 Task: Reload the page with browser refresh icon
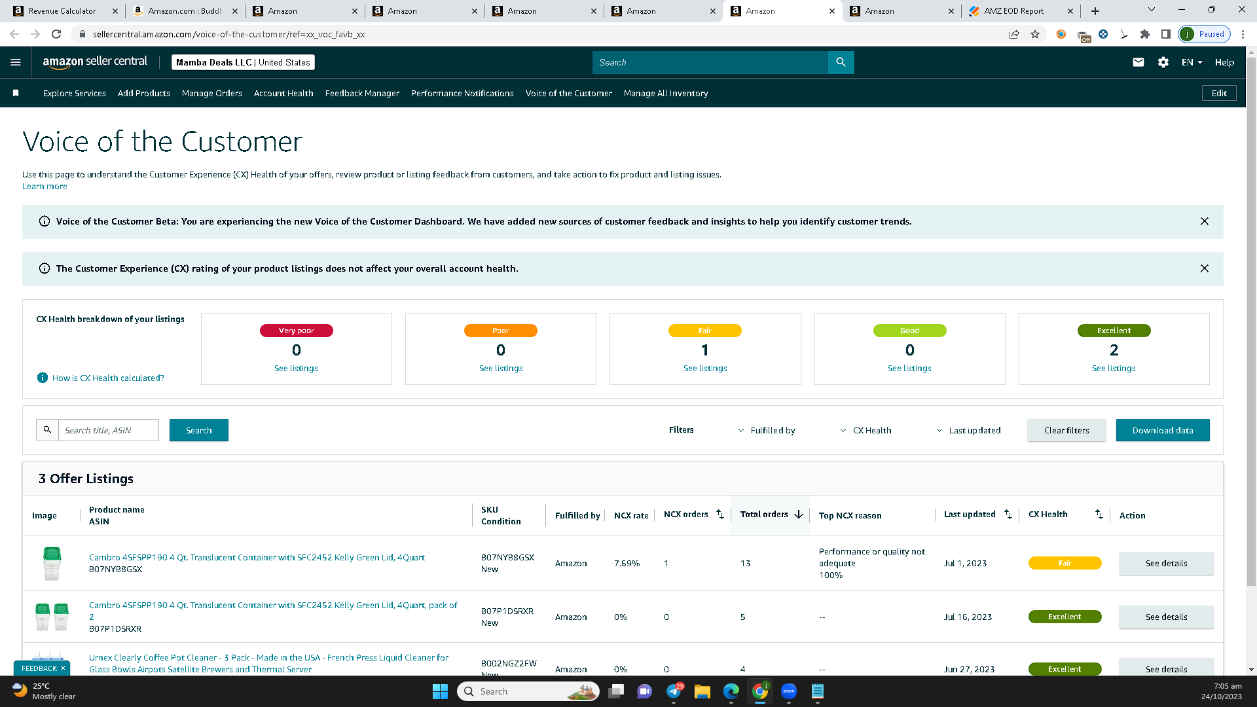coord(56,34)
